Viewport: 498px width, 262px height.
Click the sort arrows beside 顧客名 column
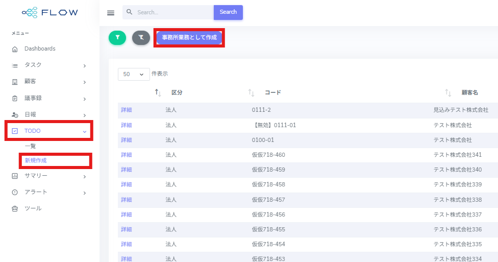click(448, 92)
